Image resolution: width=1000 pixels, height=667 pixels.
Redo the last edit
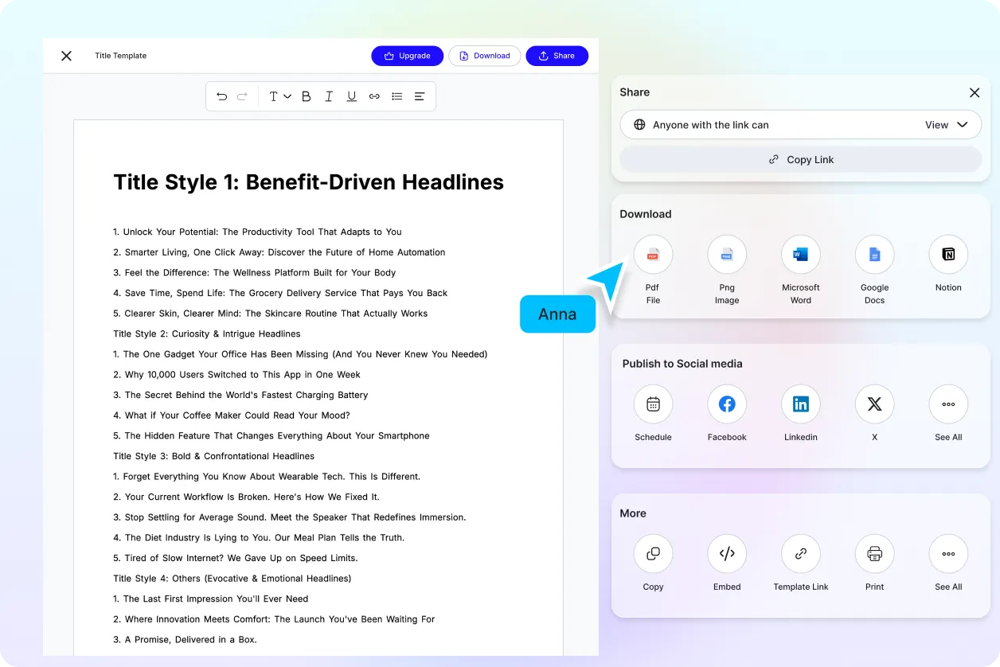(242, 96)
